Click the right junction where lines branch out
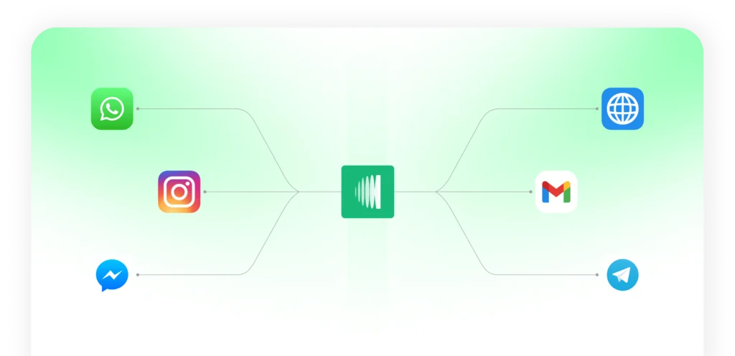This screenshot has height=356, width=735. tap(436, 192)
